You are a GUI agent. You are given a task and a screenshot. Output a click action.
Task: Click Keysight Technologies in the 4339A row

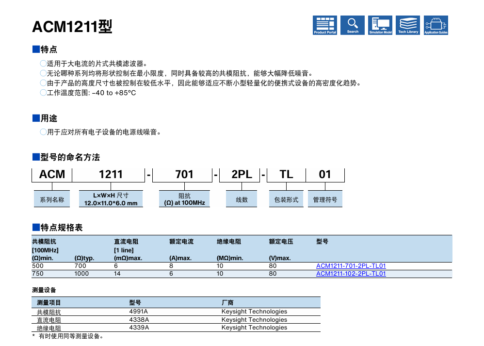254,328
